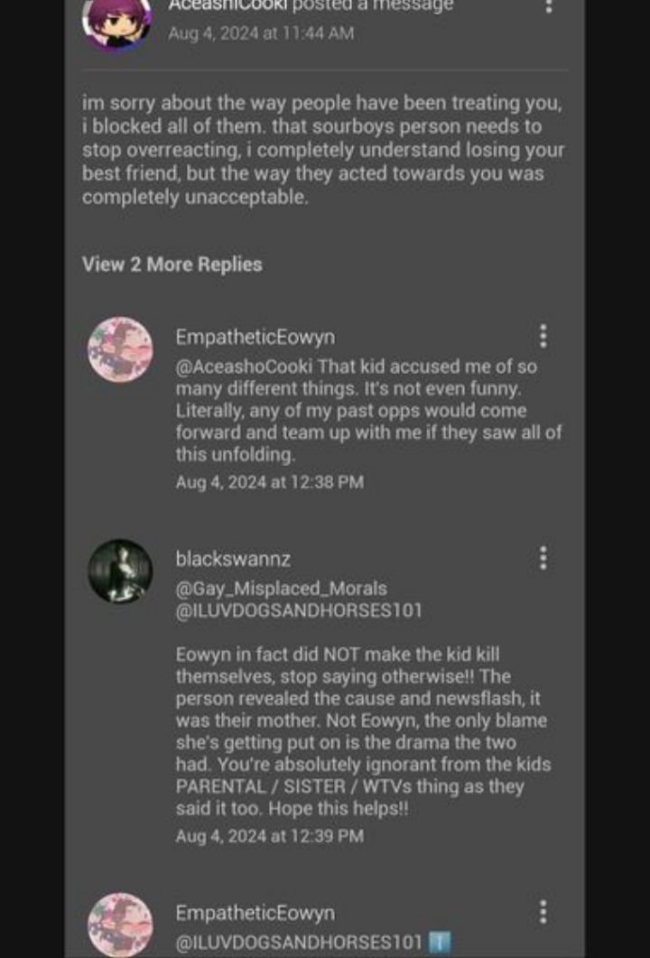This screenshot has width=650, height=958.
Task: Tap blackswannz's dark profile picture
Action: click(x=120, y=572)
